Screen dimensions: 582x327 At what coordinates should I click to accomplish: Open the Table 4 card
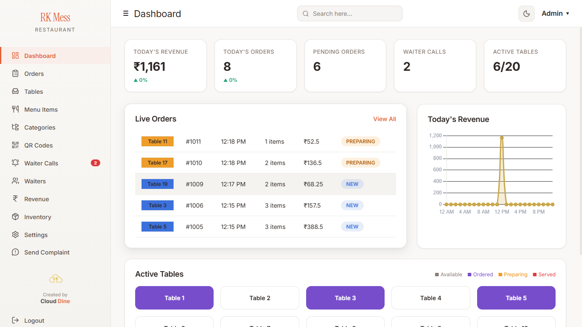coord(431,298)
